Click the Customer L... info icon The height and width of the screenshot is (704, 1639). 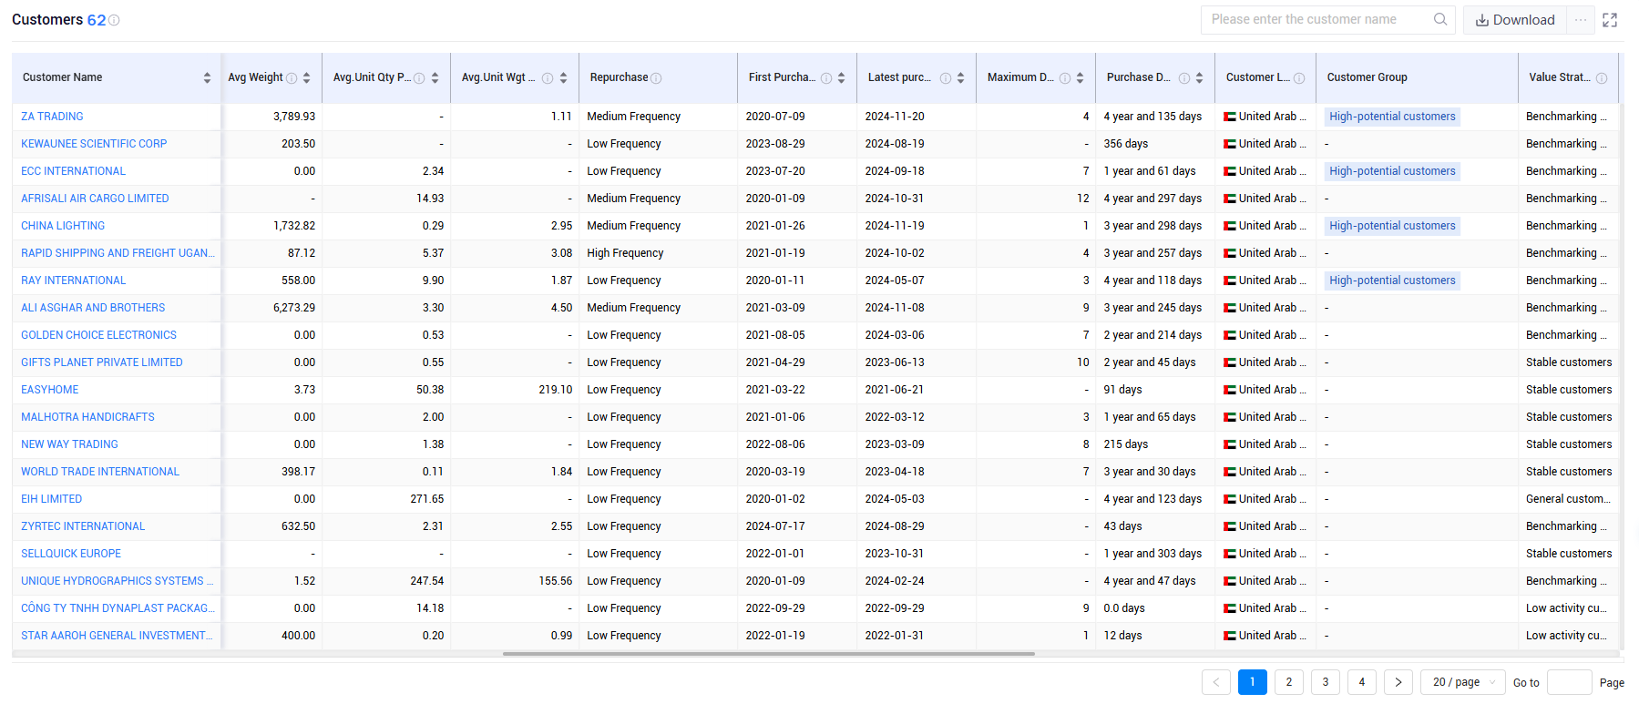point(1299,78)
